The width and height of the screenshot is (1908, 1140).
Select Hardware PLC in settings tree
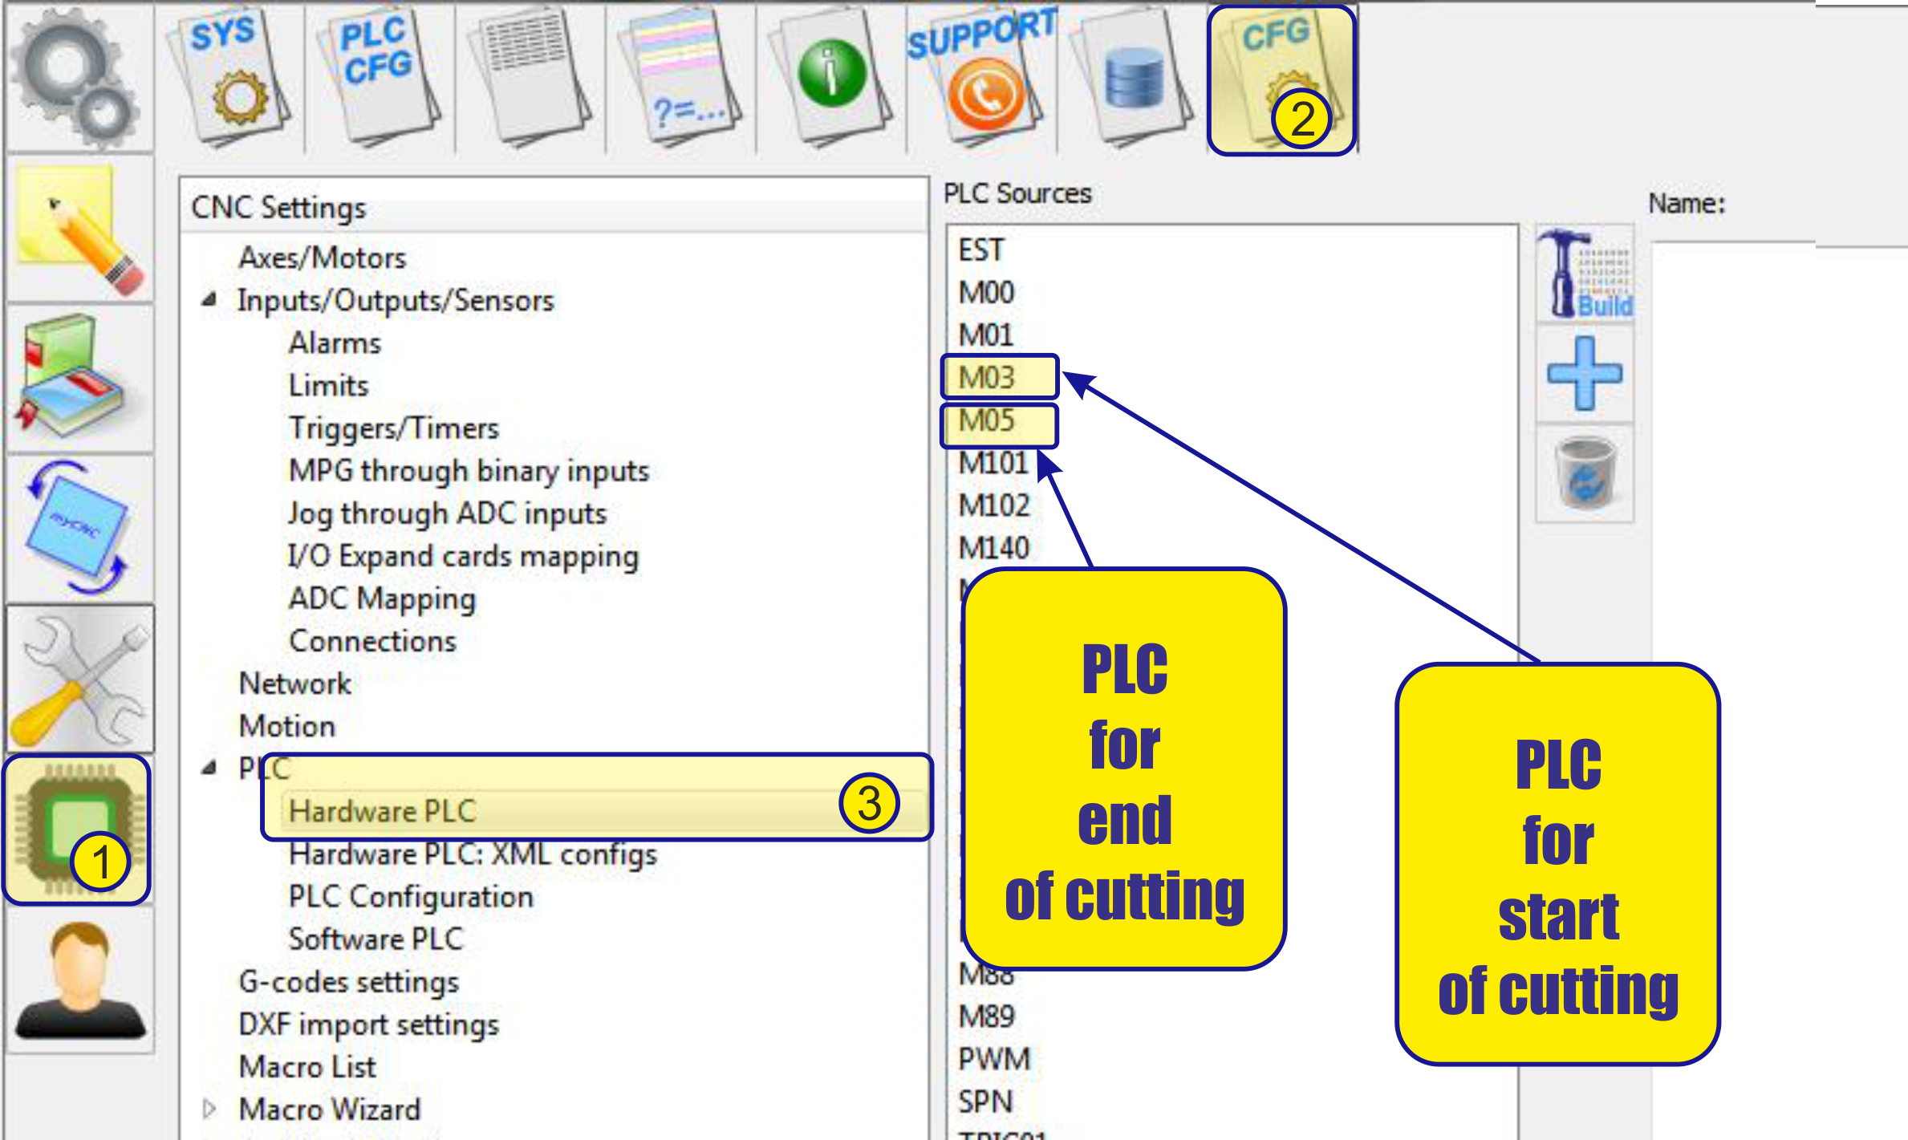pyautogui.click(x=384, y=811)
